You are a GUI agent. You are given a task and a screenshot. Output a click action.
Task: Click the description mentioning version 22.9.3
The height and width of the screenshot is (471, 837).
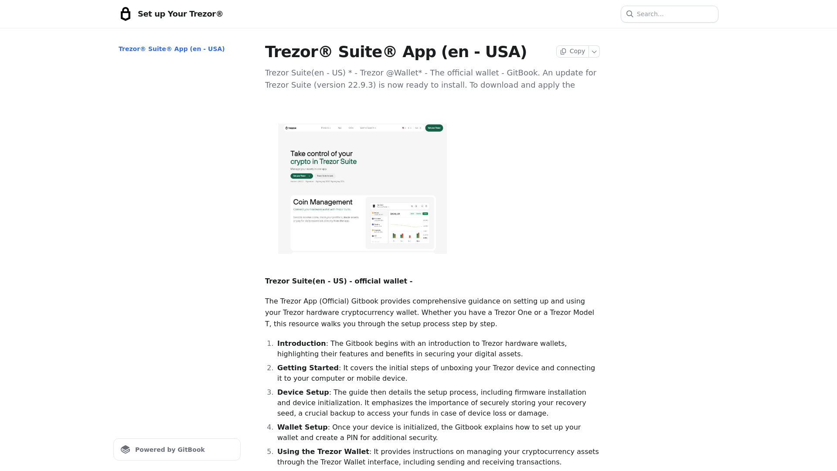coord(432,79)
